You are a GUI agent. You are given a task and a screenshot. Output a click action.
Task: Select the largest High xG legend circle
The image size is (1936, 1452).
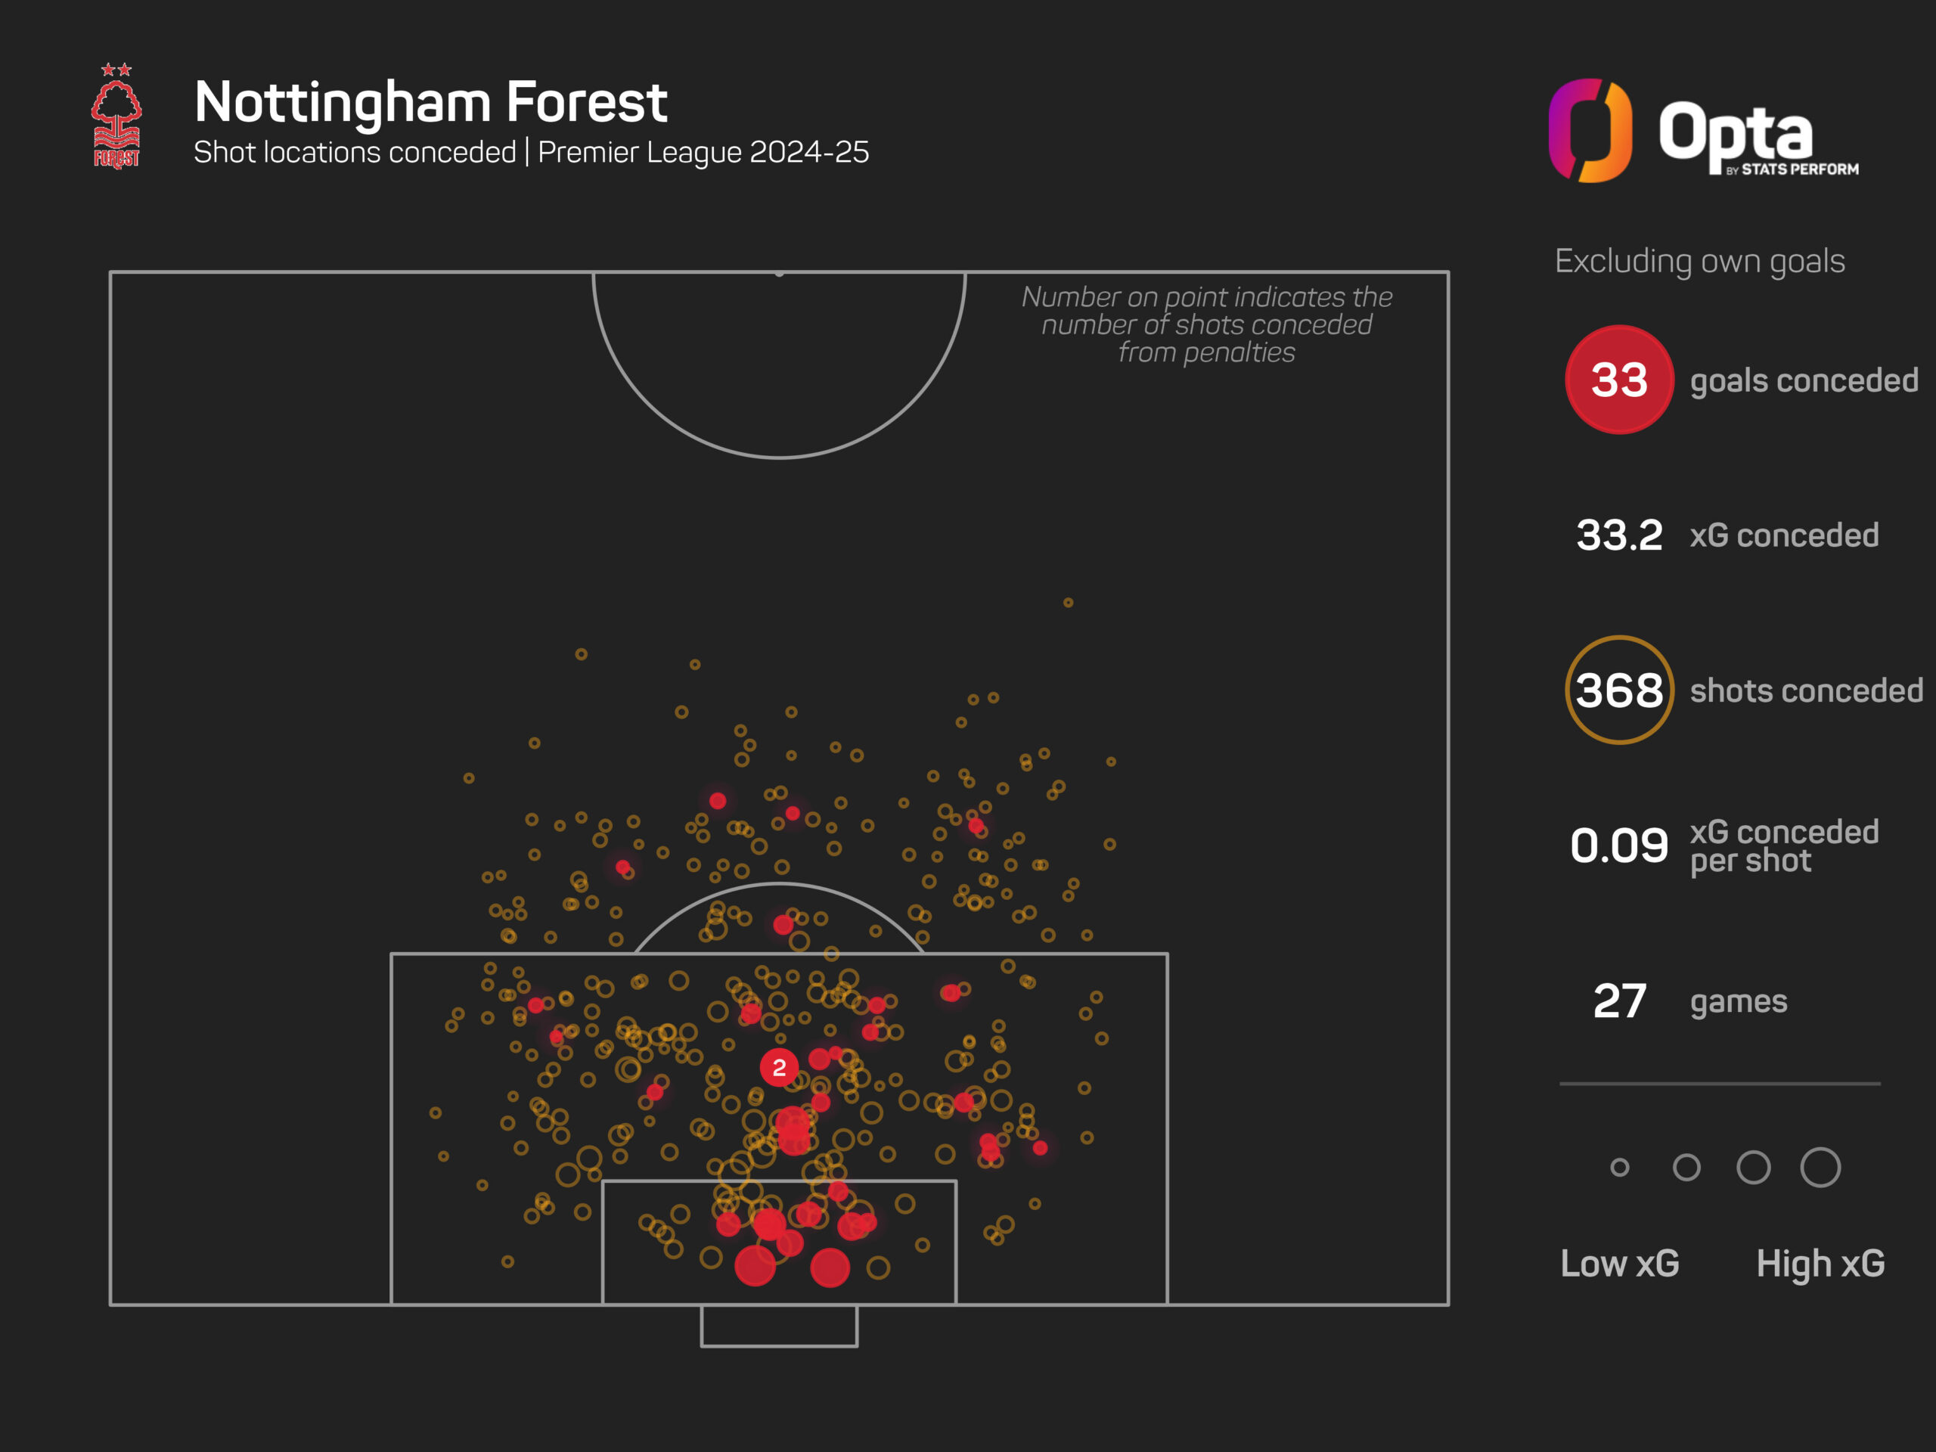tap(1820, 1167)
